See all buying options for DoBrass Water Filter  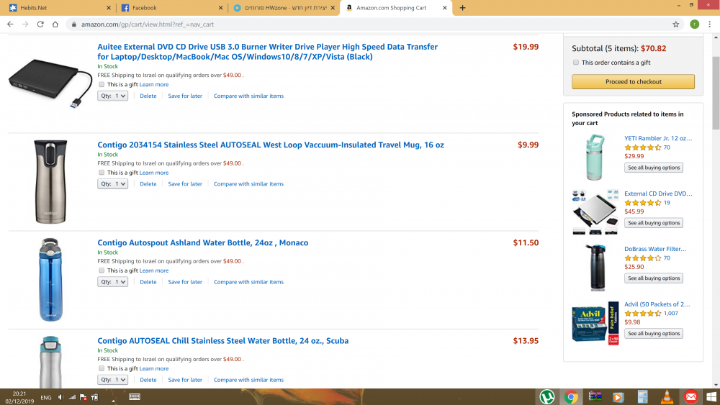point(654,278)
